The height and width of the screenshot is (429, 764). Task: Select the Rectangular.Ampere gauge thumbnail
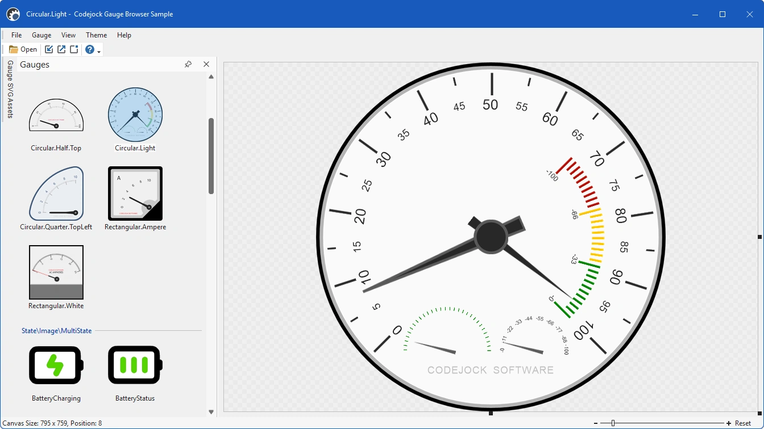[x=135, y=194]
